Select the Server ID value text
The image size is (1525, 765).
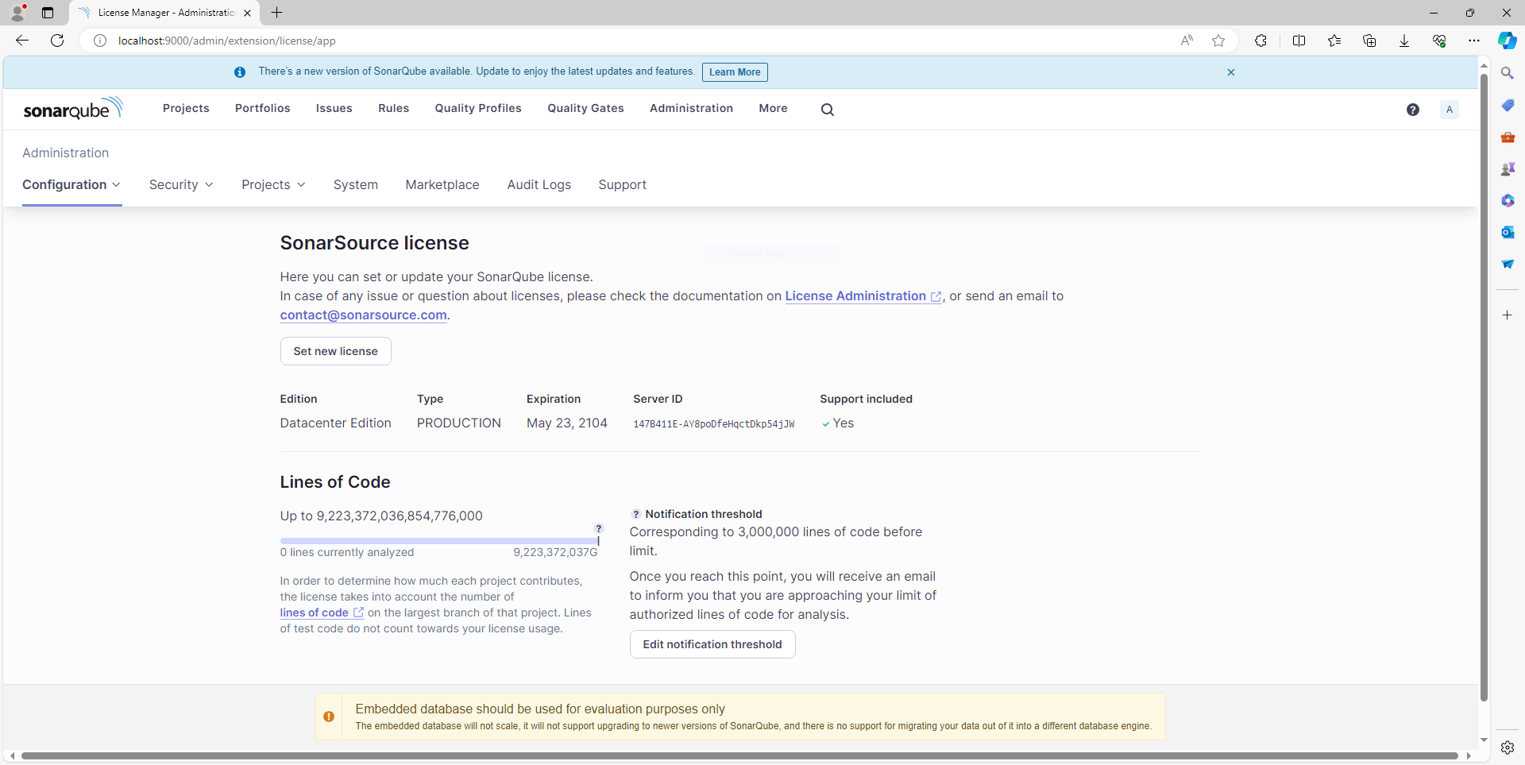pyautogui.click(x=713, y=424)
